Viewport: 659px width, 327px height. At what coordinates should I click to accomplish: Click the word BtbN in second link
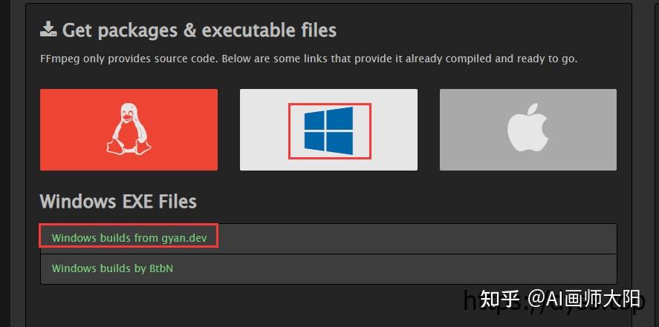[x=160, y=268]
